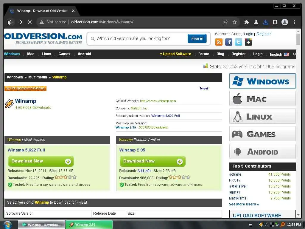The width and height of the screenshot is (305, 229).
Task: Click the page vertical scrollbar thumb
Action: pyautogui.click(x=298, y=39)
